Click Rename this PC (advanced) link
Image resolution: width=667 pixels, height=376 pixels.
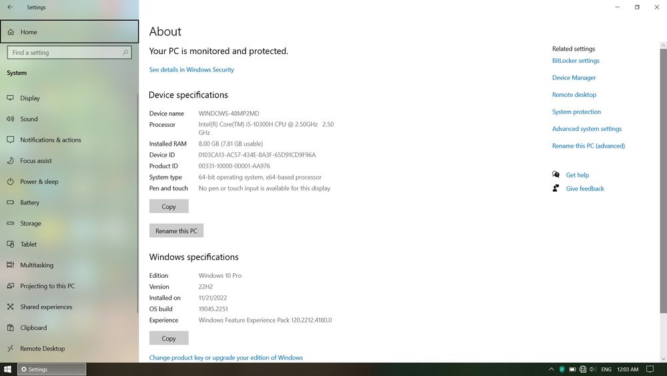[x=588, y=146]
